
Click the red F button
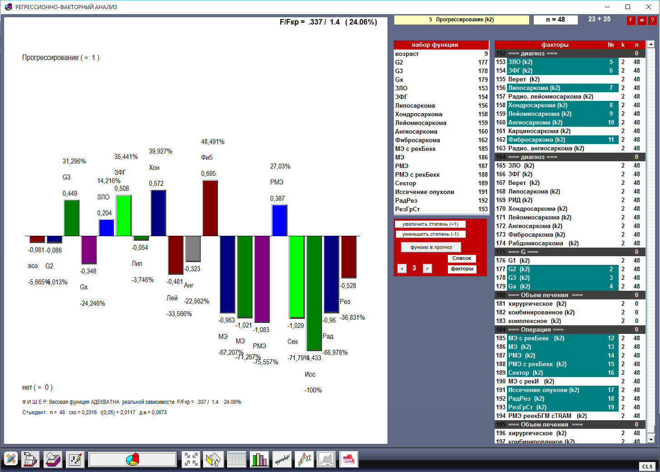click(630, 20)
